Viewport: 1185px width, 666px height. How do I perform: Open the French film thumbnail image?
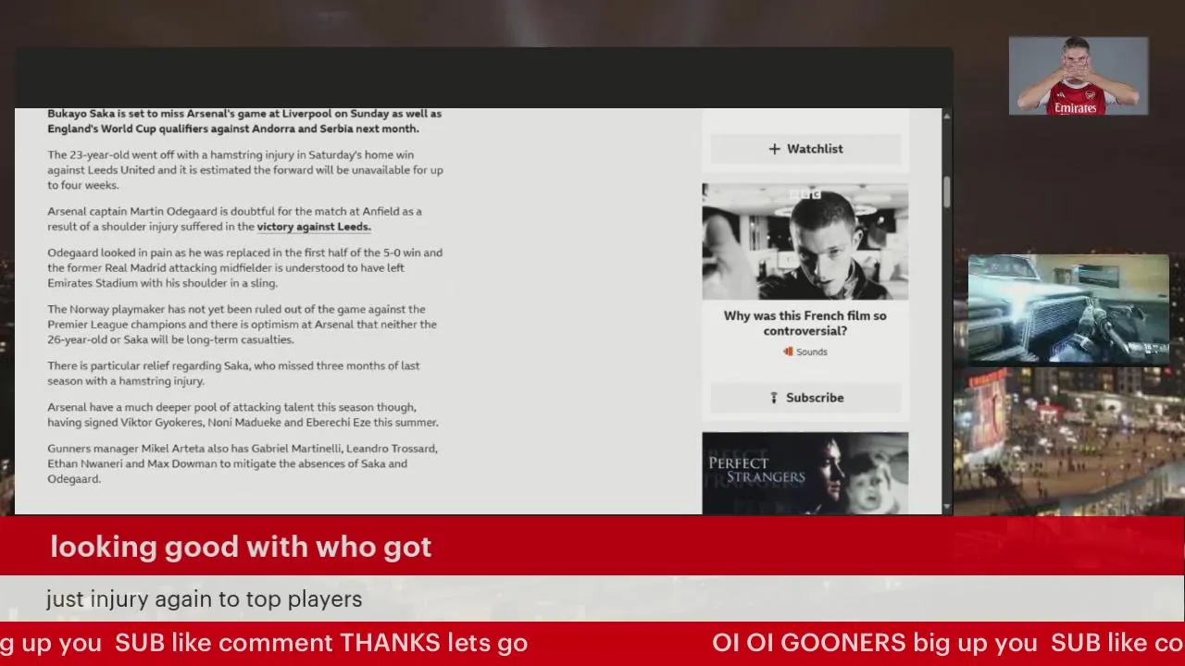pyautogui.click(x=805, y=241)
